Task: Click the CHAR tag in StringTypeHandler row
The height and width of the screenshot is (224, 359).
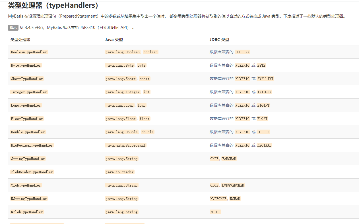Action: (x=214, y=159)
